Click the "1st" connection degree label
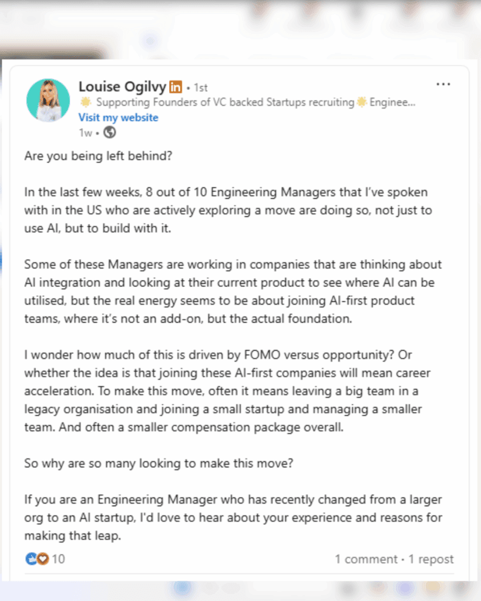This screenshot has width=481, height=601. coord(201,87)
